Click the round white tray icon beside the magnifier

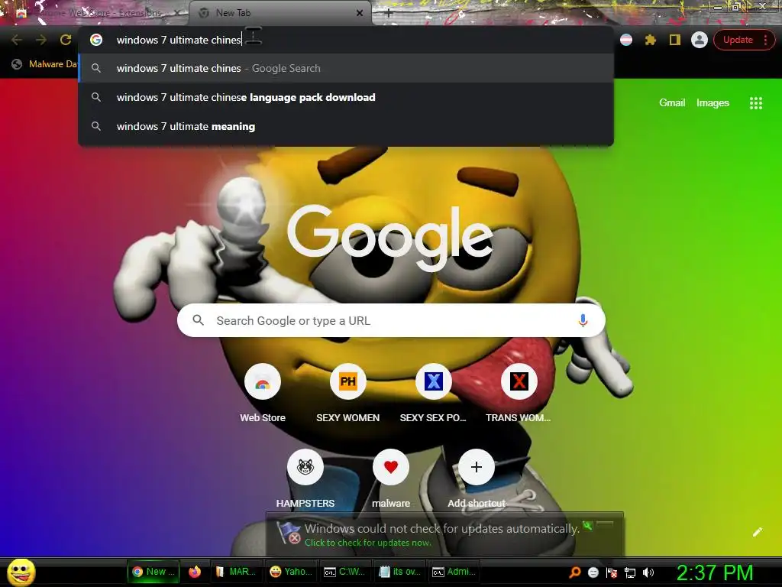[593, 572]
